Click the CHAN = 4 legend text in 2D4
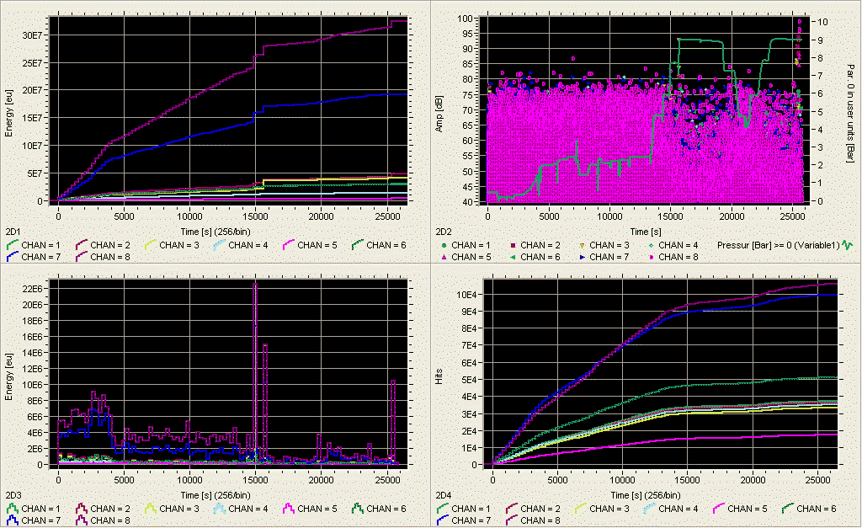The height and width of the screenshot is (528, 862). coord(677,509)
